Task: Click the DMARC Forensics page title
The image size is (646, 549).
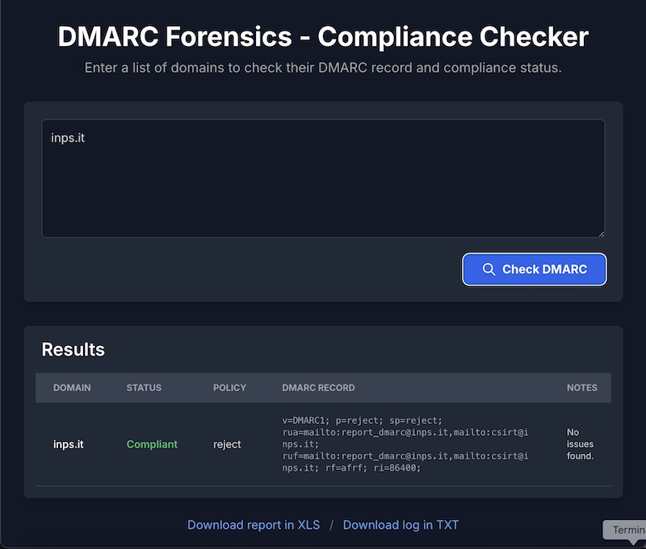Action: pos(323,37)
